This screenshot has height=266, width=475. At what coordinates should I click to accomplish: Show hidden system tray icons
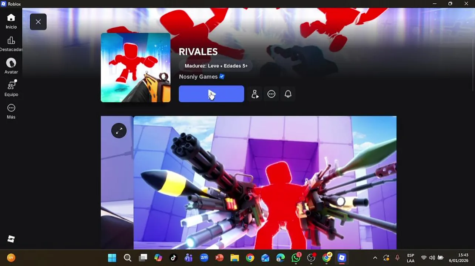(375, 258)
